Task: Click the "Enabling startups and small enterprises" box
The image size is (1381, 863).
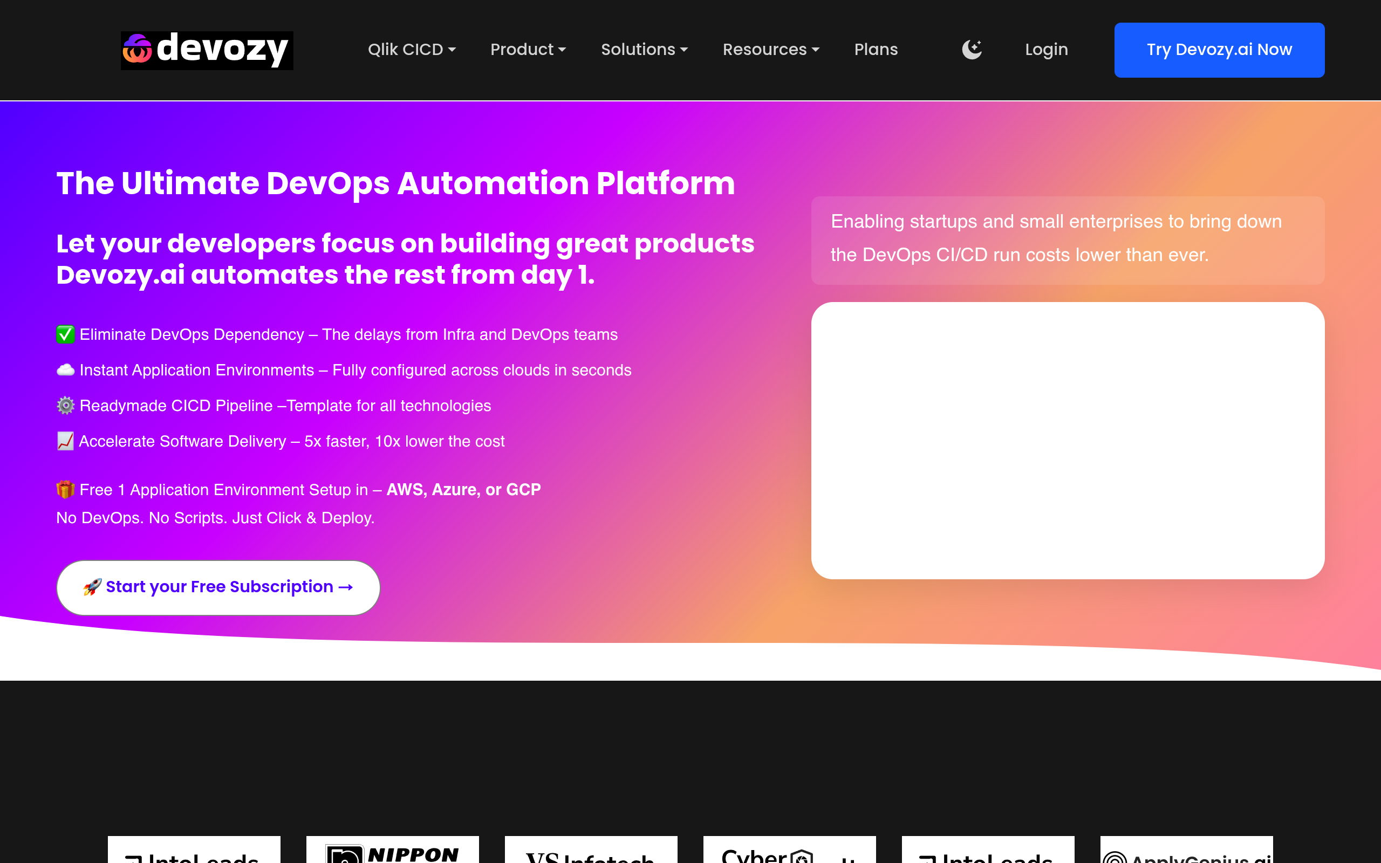Action: pos(1067,241)
